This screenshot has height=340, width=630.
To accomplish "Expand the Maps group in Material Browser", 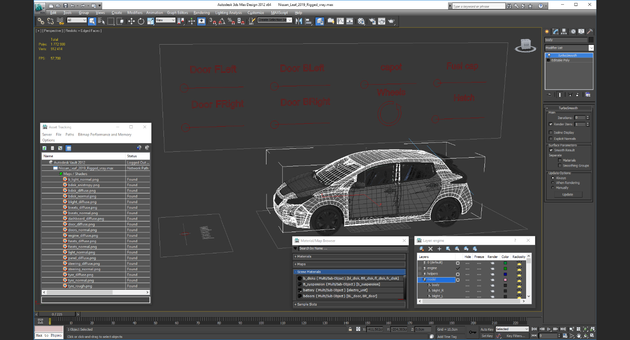I will (x=349, y=264).
